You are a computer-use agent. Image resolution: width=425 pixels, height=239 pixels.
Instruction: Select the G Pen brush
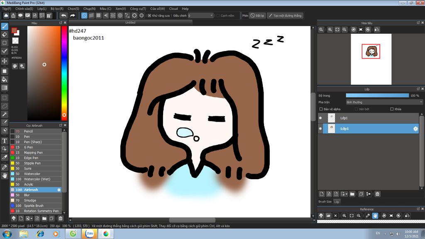click(x=36, y=147)
